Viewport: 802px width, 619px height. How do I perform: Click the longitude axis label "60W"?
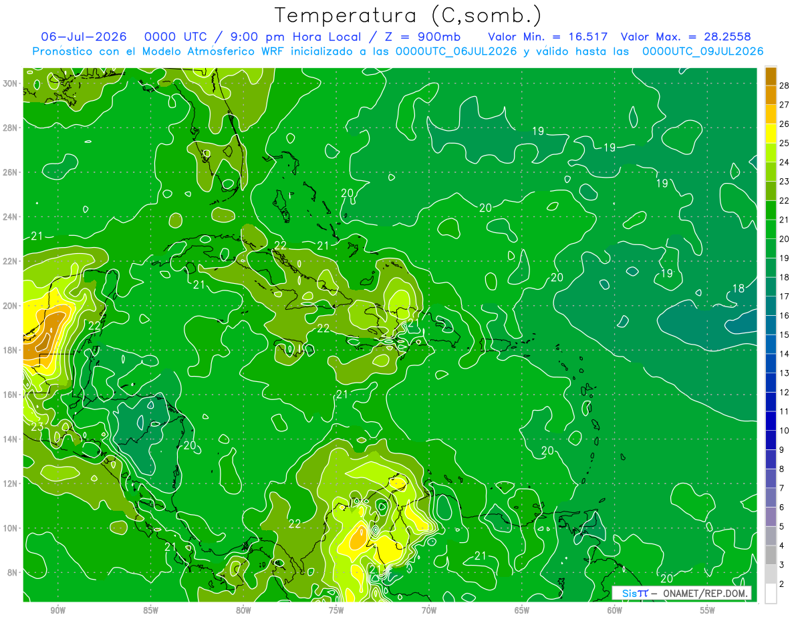[x=615, y=610]
